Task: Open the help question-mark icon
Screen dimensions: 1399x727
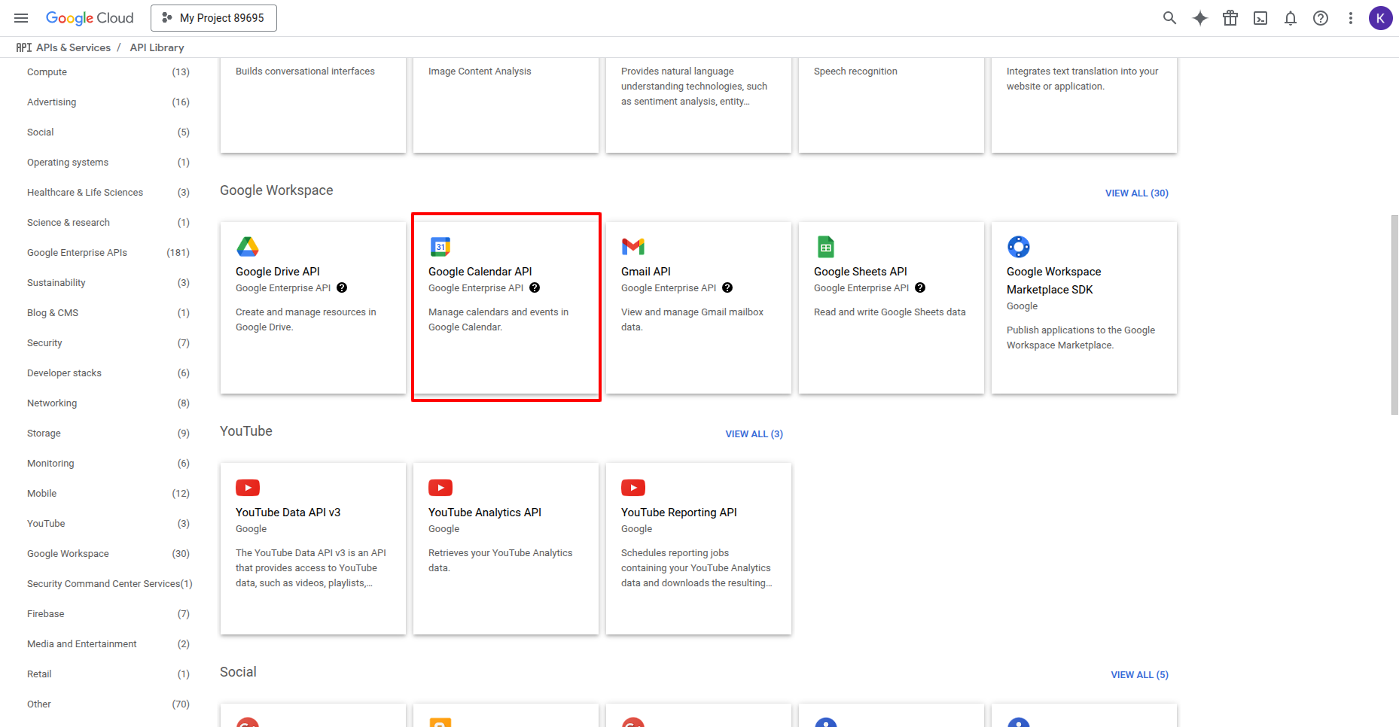Action: [x=1321, y=18]
